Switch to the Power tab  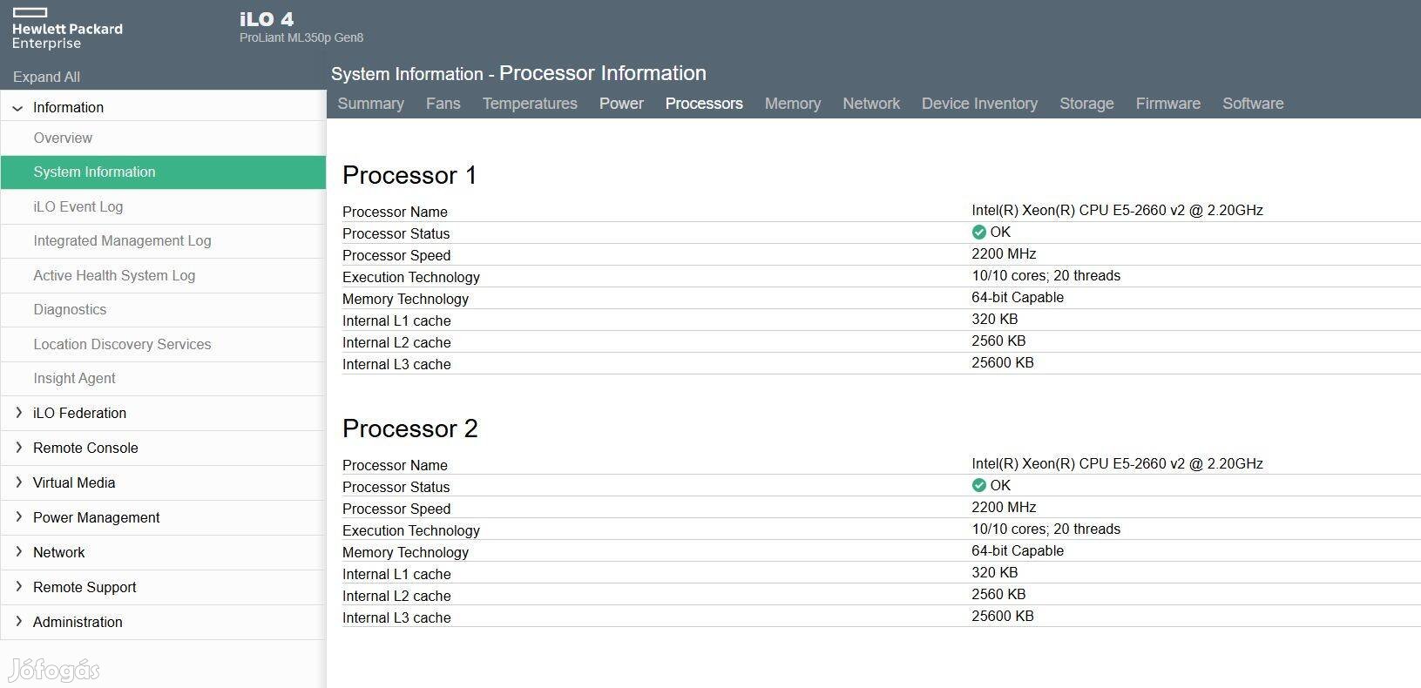[x=621, y=103]
